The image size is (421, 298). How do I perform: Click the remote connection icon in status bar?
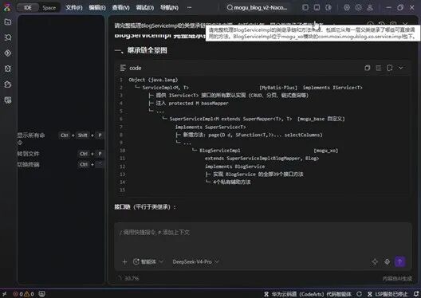coord(4,294)
